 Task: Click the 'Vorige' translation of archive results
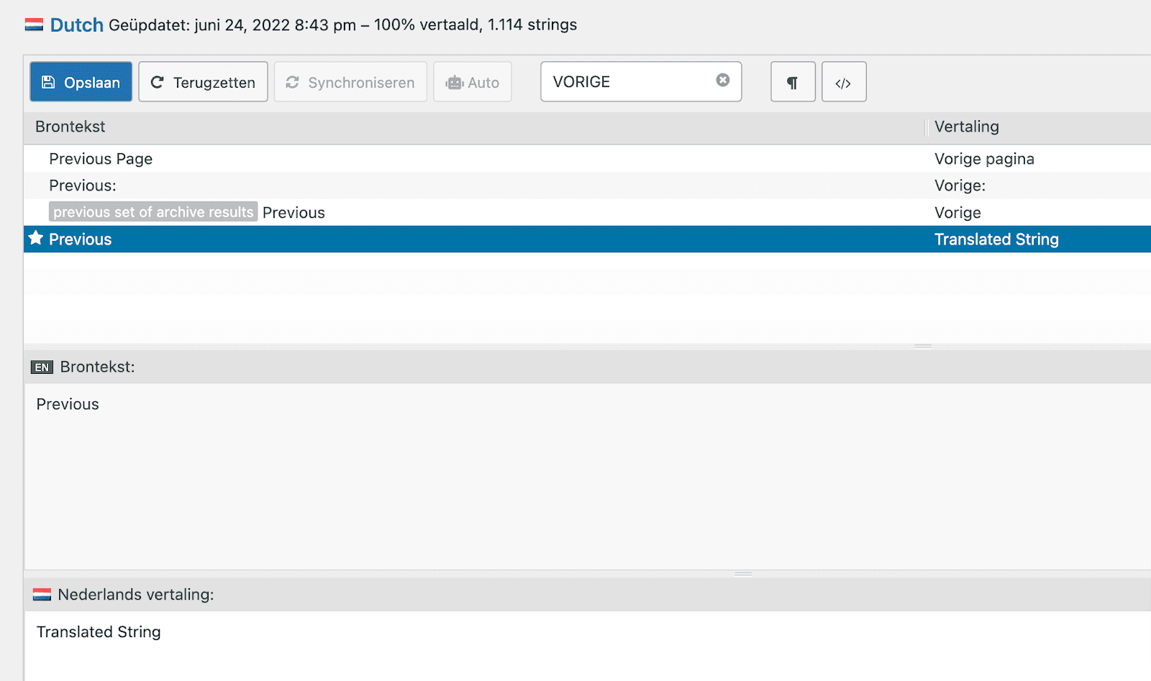(x=957, y=213)
